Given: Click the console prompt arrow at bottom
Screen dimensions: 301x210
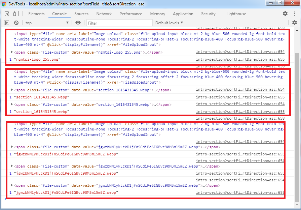Looking at the screenshot, I should coord(5,199).
